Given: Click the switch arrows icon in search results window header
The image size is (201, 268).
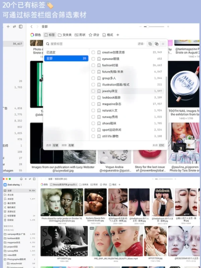Looking at the screenshot, I should [x=30, y=179].
